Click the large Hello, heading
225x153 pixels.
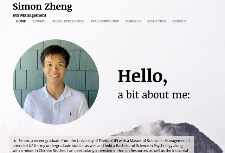[142, 76]
